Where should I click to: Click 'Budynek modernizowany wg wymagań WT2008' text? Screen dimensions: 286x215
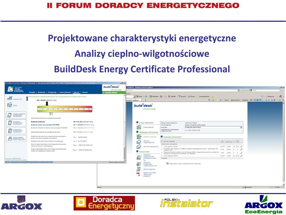[x=49, y=128]
